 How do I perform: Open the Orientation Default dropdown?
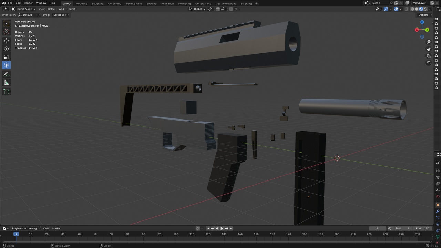coord(29,15)
